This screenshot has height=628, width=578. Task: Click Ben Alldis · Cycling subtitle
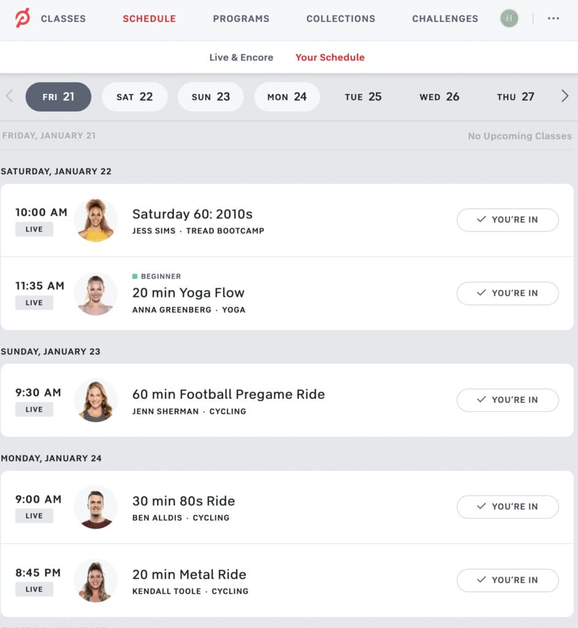click(181, 518)
